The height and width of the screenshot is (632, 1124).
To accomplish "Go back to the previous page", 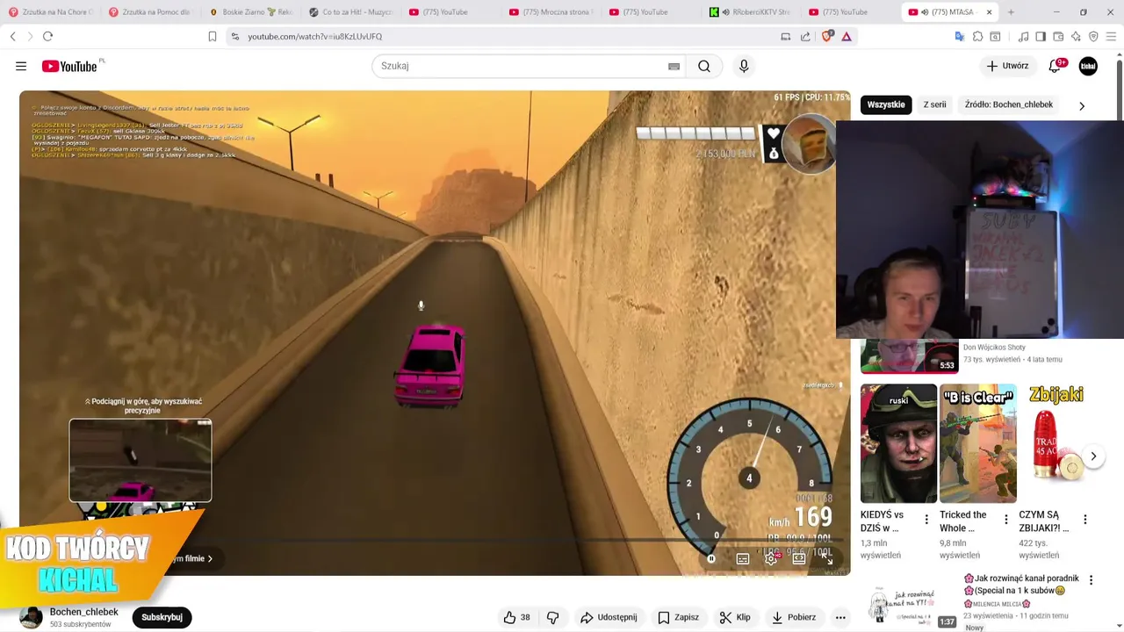I will (x=12, y=36).
